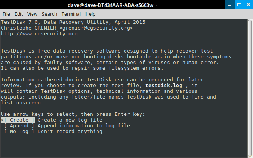Open the Edit menu
The image size is (253, 158).
coord(18,14)
